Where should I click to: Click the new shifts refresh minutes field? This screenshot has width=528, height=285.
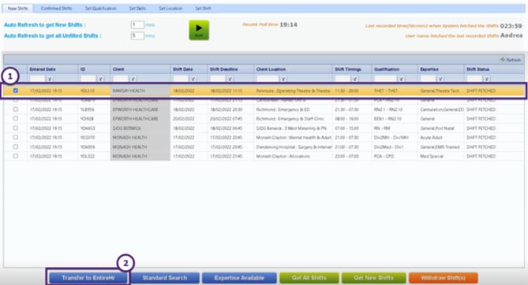[x=137, y=25]
